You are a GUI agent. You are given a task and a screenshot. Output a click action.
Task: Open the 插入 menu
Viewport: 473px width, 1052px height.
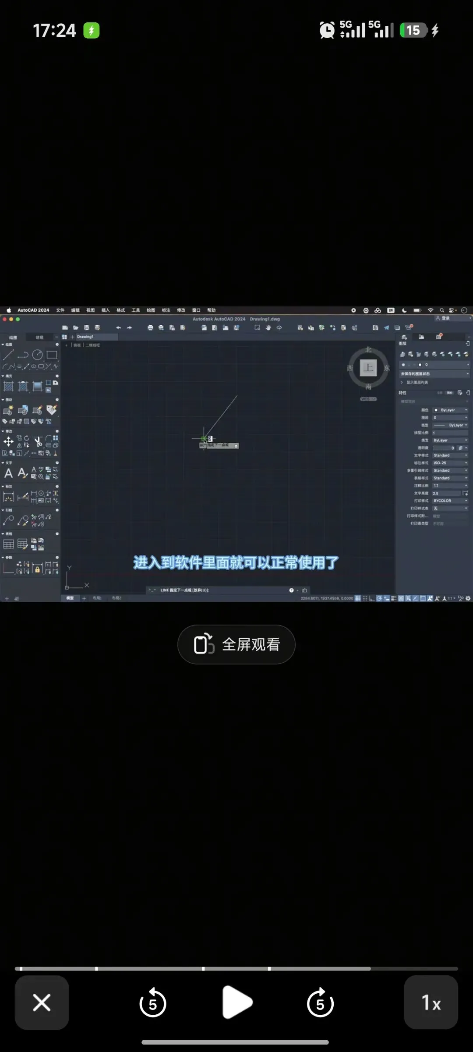coord(106,310)
